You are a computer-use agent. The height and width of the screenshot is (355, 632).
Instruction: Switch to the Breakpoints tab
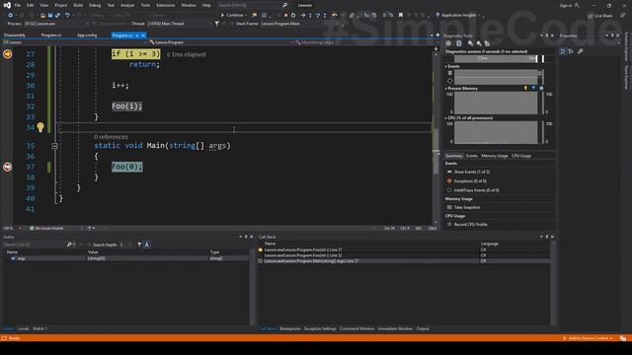(x=289, y=328)
